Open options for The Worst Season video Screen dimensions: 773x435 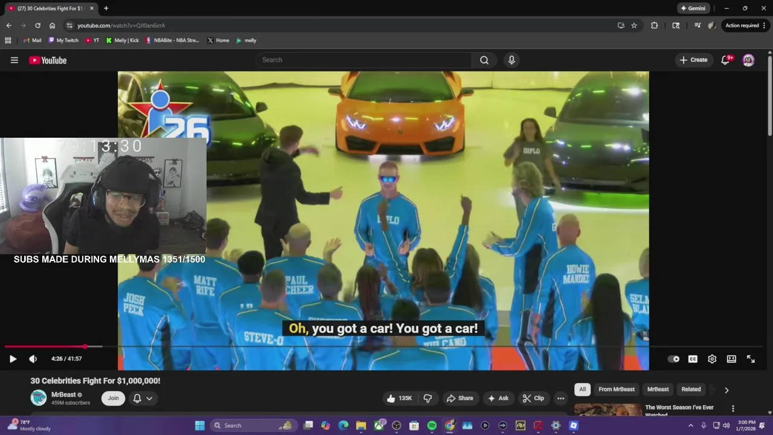coord(733,409)
